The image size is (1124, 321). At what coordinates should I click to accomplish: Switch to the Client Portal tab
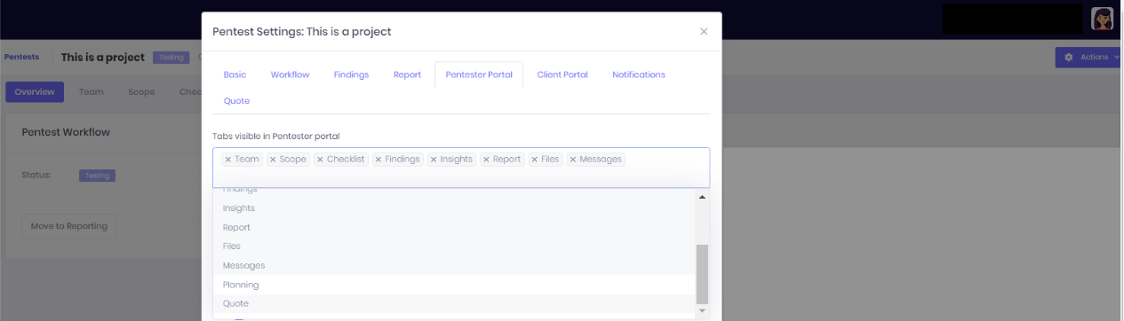pyautogui.click(x=562, y=74)
